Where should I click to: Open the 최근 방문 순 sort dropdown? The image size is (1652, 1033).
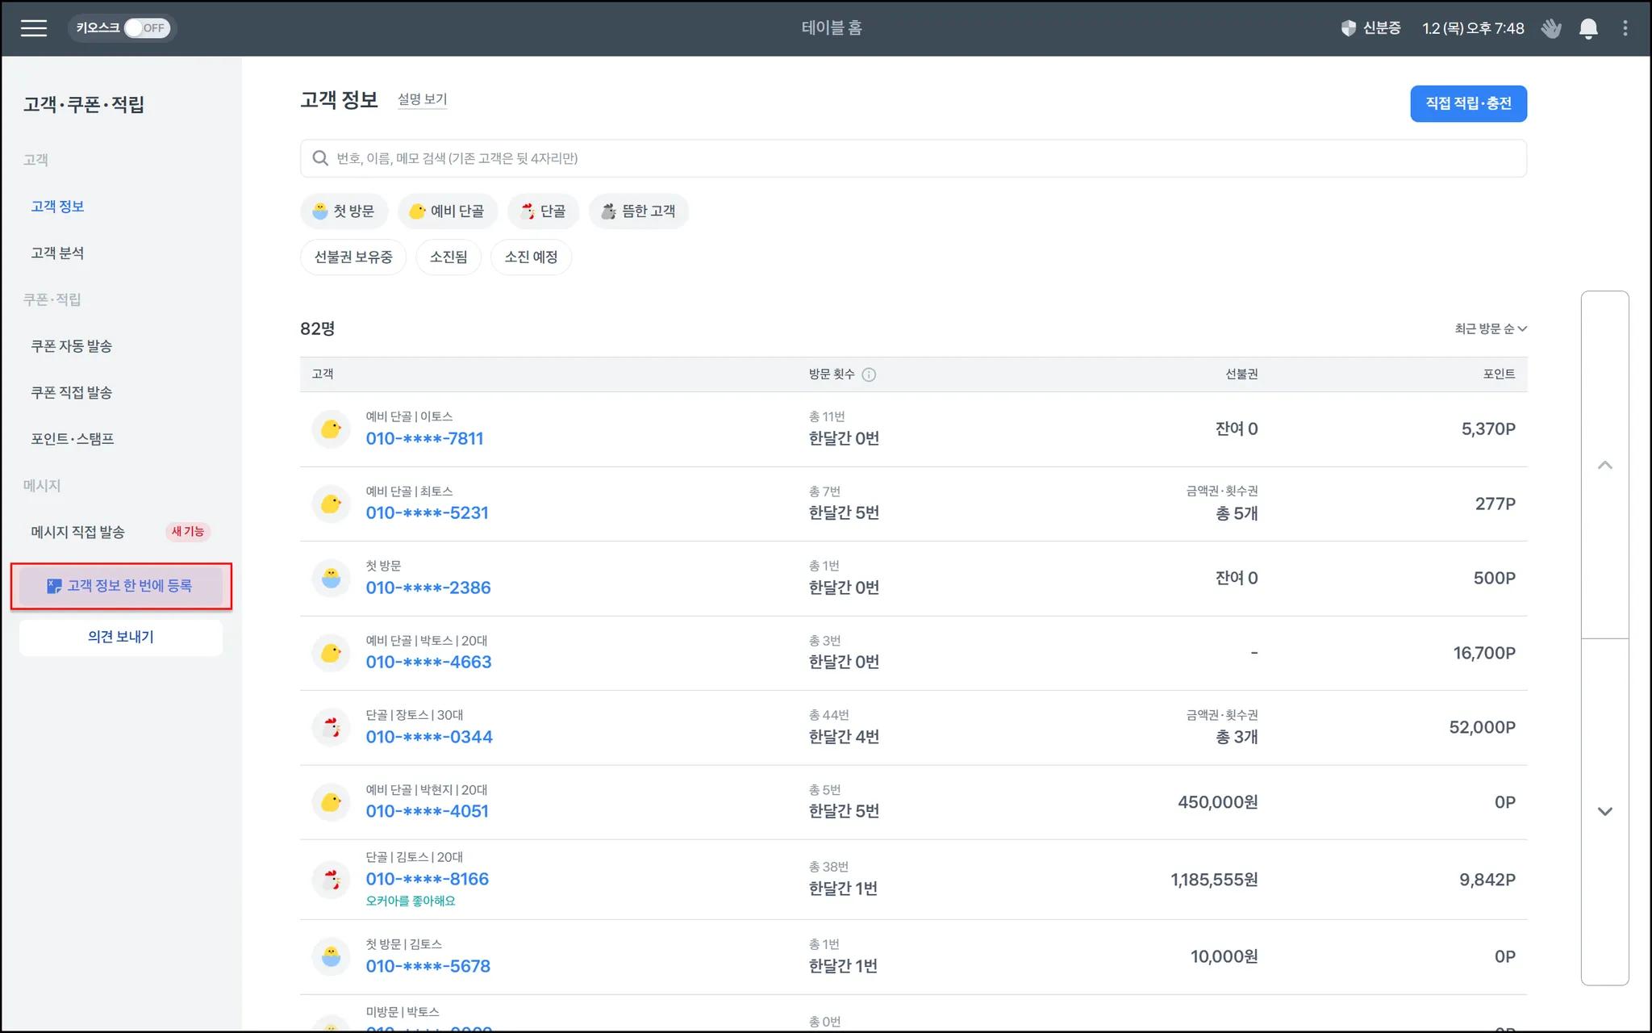[1490, 328]
